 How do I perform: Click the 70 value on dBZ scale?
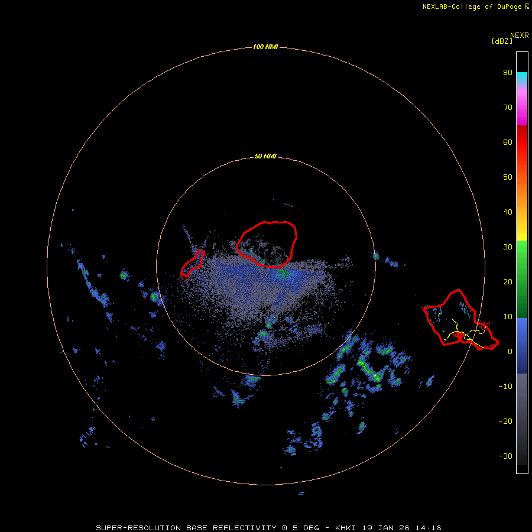point(508,108)
